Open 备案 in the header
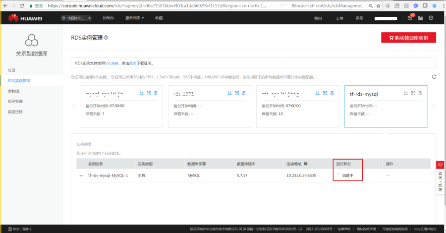The height and width of the screenshot is (233, 446). (x=360, y=18)
